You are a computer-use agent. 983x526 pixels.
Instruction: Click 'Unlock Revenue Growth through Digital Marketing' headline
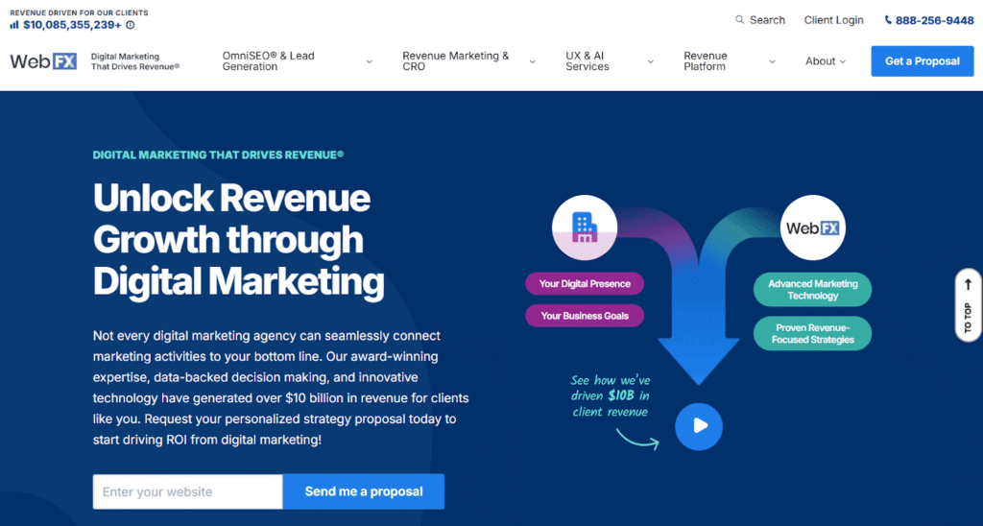tap(238, 240)
